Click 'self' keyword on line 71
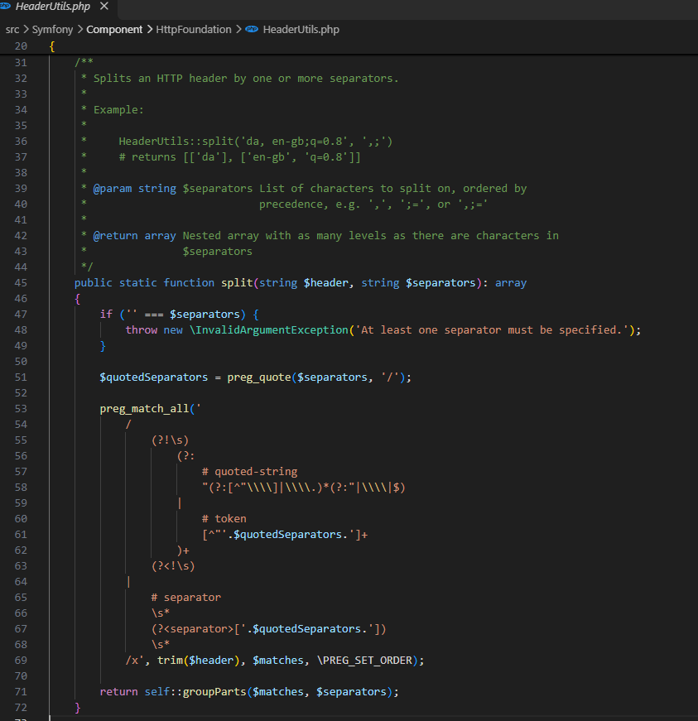698x721 pixels. (x=156, y=691)
